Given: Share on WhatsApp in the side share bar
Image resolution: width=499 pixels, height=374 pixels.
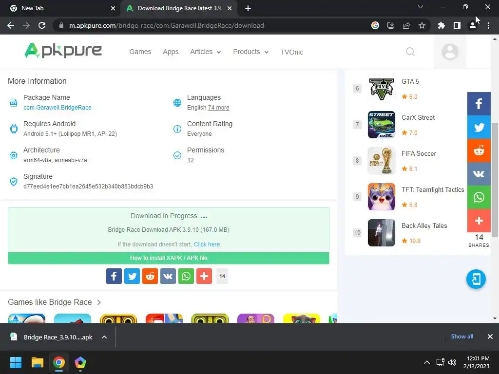Looking at the screenshot, I should pos(479,197).
